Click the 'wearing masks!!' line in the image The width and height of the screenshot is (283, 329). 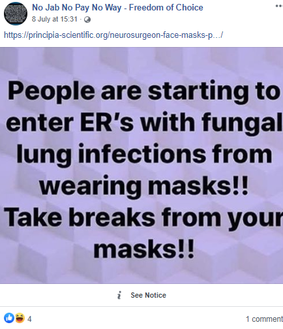point(143,185)
